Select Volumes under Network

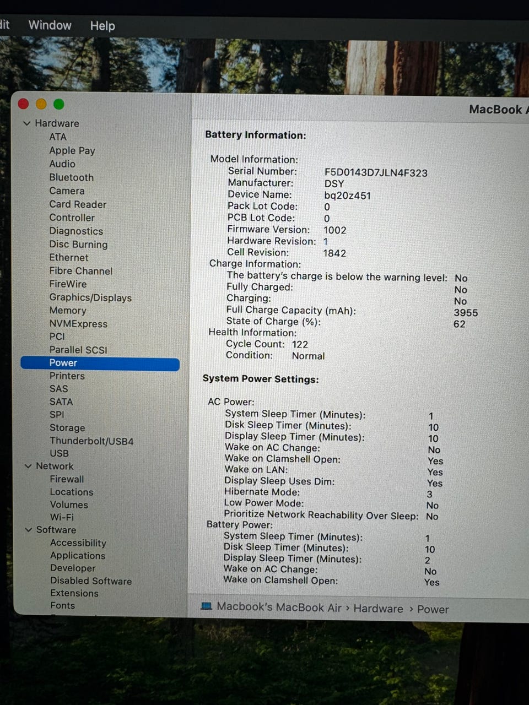pyautogui.click(x=69, y=505)
